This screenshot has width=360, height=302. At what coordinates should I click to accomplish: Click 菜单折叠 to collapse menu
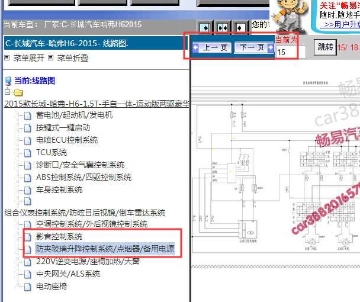click(x=73, y=58)
